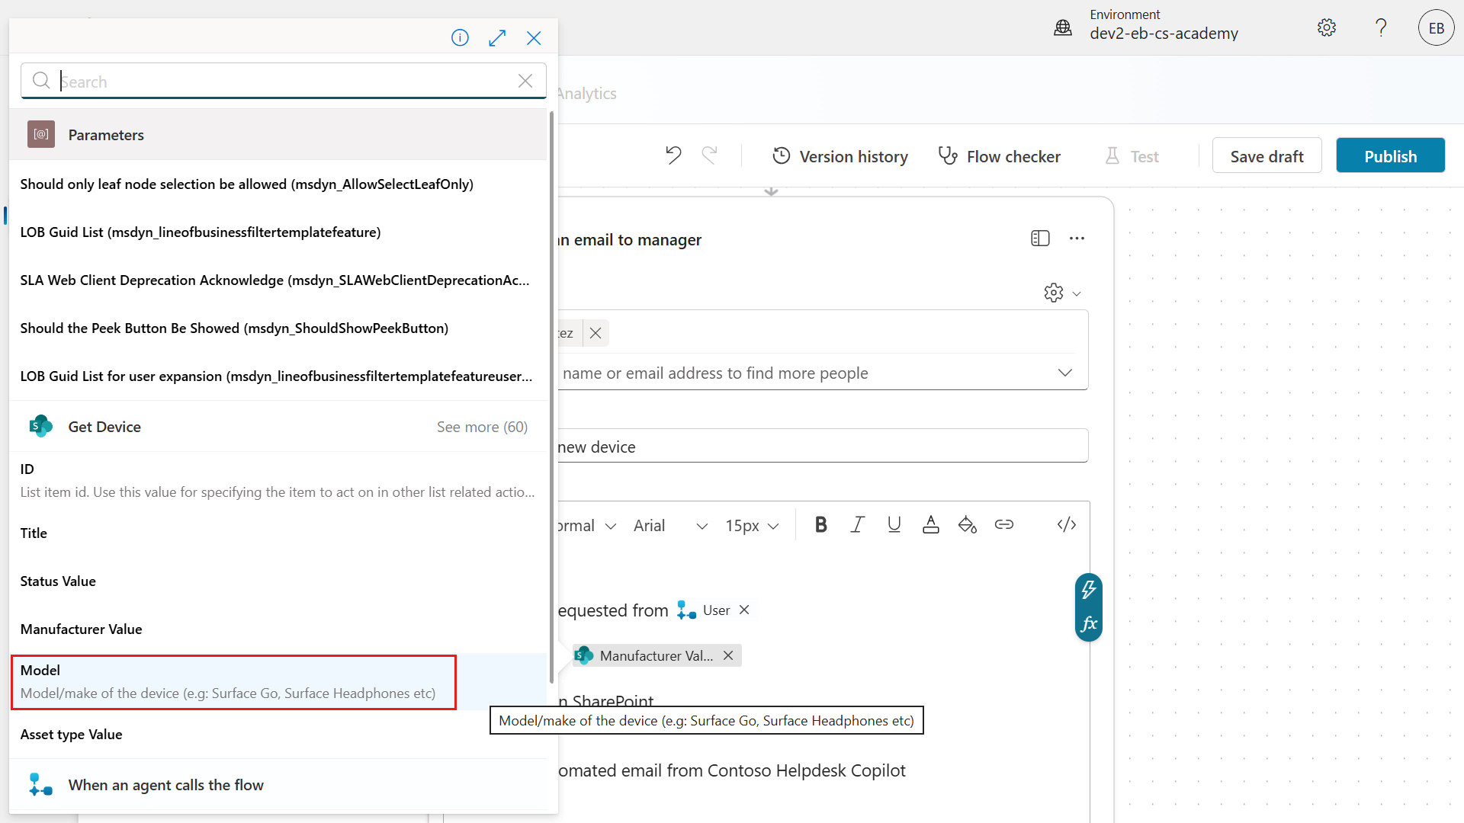Open the action's overflow (...) menu
This screenshot has height=823, width=1464.
tap(1077, 238)
